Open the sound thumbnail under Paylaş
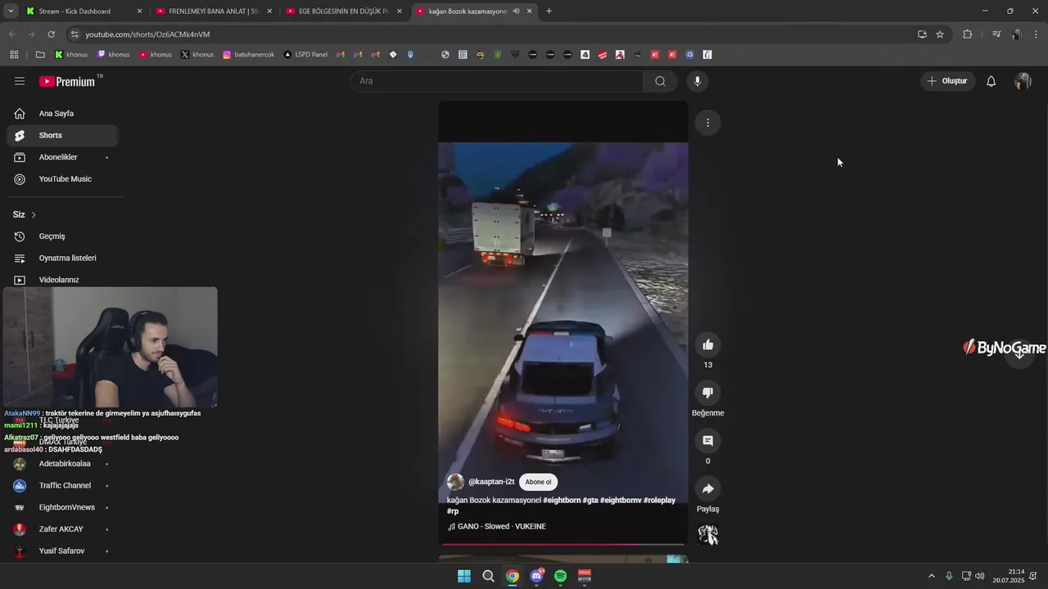Screen dimensions: 1048x589 click(707, 535)
